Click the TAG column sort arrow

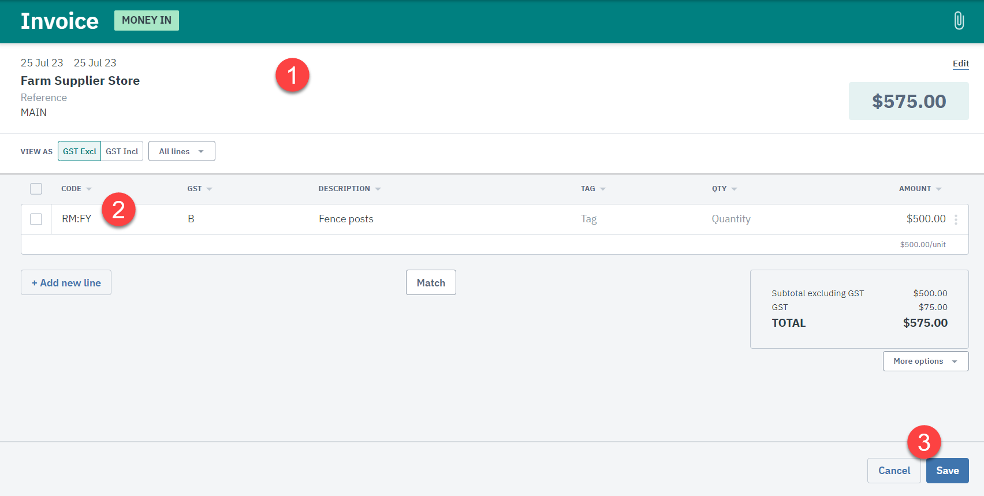click(603, 189)
